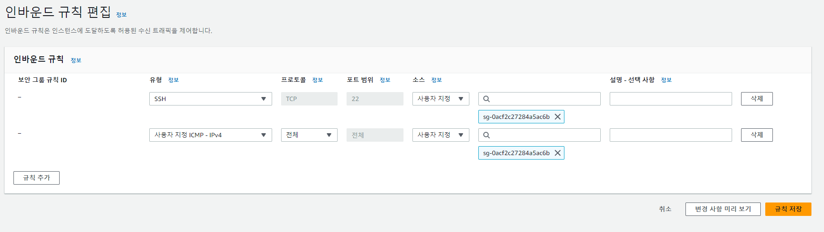Click the 삭제 button for ICMP rule

point(757,135)
